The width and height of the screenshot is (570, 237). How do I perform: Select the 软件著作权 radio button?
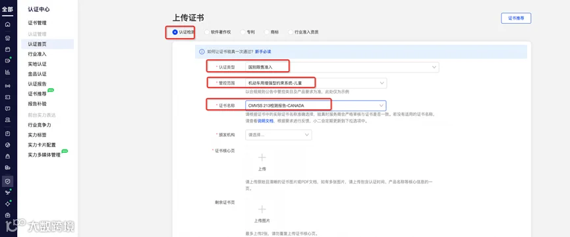tap(207, 32)
